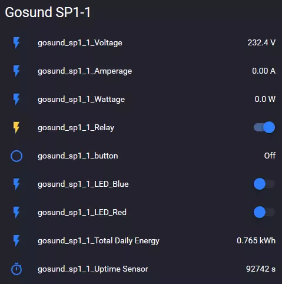Click the Gosund SP1-1 card title
Image resolution: width=282 pixels, height=284 pixels.
pyautogui.click(x=48, y=12)
